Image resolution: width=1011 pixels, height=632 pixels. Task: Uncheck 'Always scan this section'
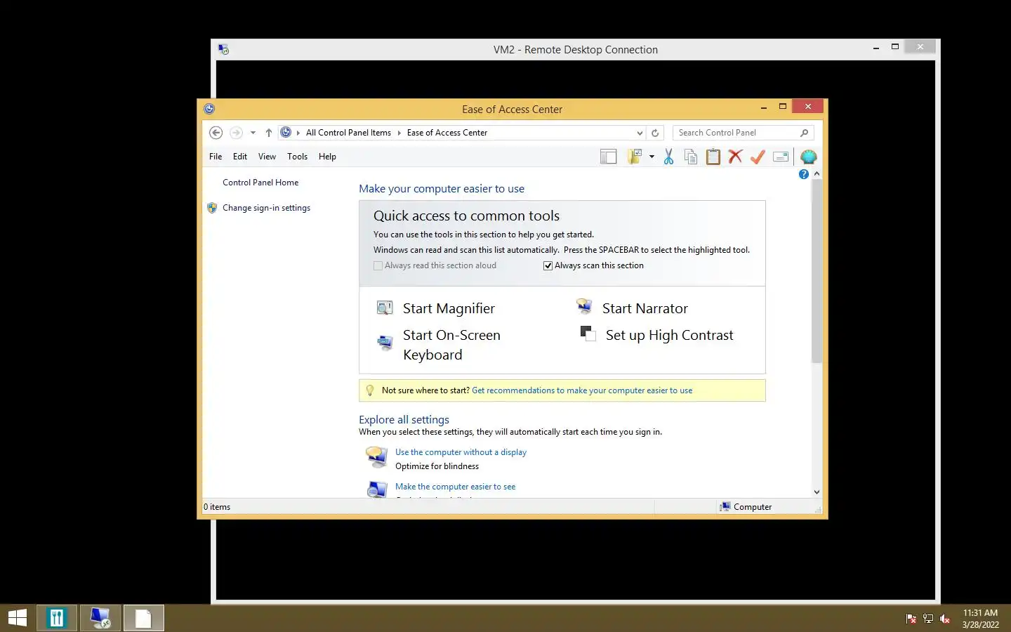(548, 265)
